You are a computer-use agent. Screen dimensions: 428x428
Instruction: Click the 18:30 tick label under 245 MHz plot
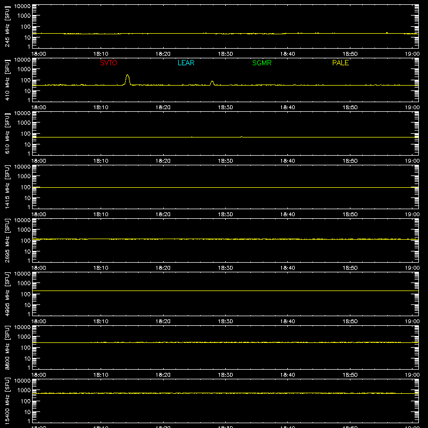[225, 54]
